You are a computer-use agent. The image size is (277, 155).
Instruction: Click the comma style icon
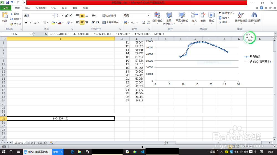137,23
